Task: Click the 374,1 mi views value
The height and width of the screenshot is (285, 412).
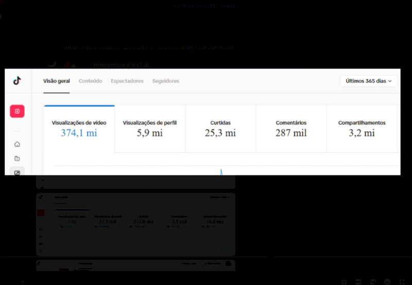Action: pyautogui.click(x=79, y=133)
